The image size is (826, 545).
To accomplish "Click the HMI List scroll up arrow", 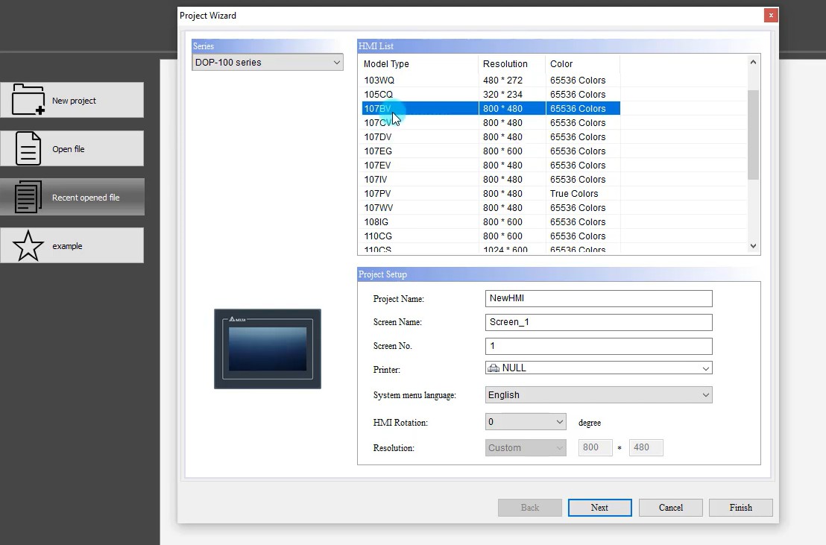I will tap(753, 62).
